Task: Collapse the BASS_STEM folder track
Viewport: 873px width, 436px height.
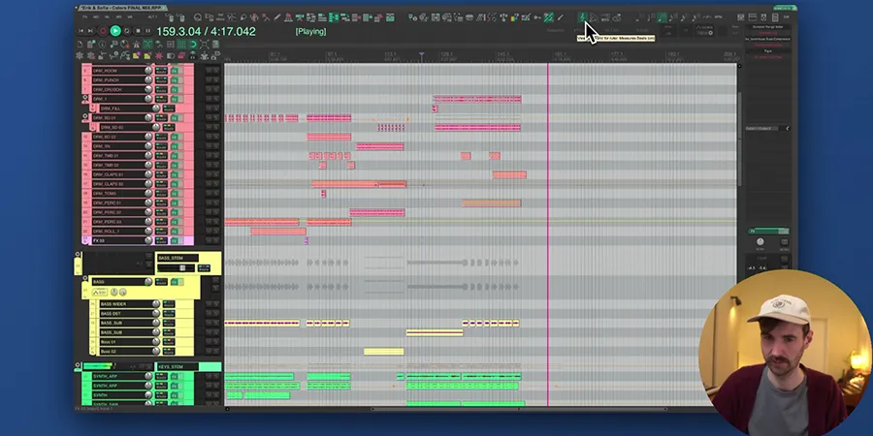Action: point(78,254)
